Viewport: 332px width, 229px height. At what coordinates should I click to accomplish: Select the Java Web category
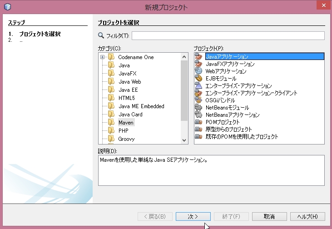click(130, 82)
